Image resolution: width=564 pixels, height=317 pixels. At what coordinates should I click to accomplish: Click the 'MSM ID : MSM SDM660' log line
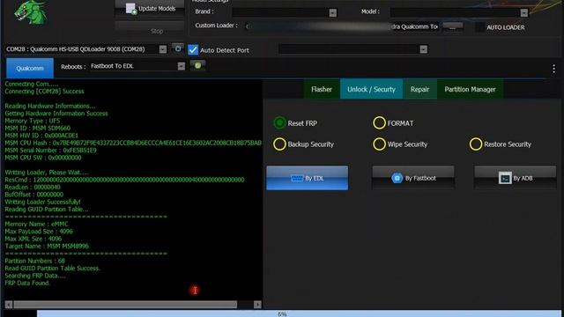[37, 128]
